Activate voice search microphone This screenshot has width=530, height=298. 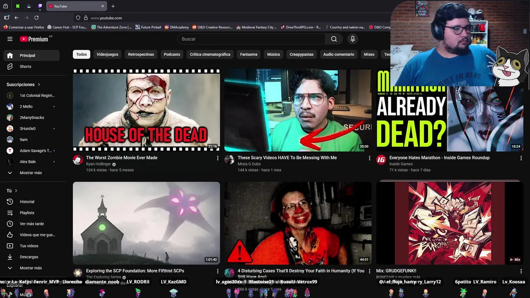pyautogui.click(x=352, y=39)
